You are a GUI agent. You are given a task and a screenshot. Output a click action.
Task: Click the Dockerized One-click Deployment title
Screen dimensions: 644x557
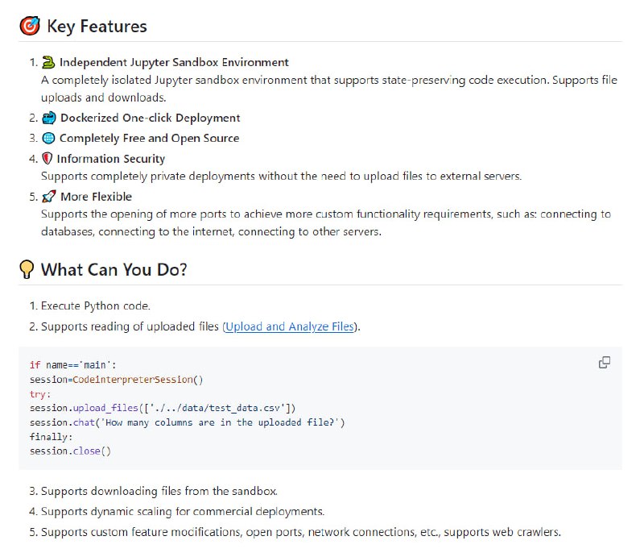click(150, 118)
